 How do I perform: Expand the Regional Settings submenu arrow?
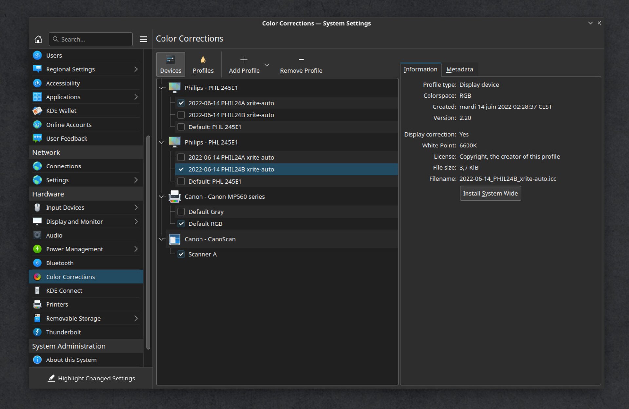(x=136, y=69)
